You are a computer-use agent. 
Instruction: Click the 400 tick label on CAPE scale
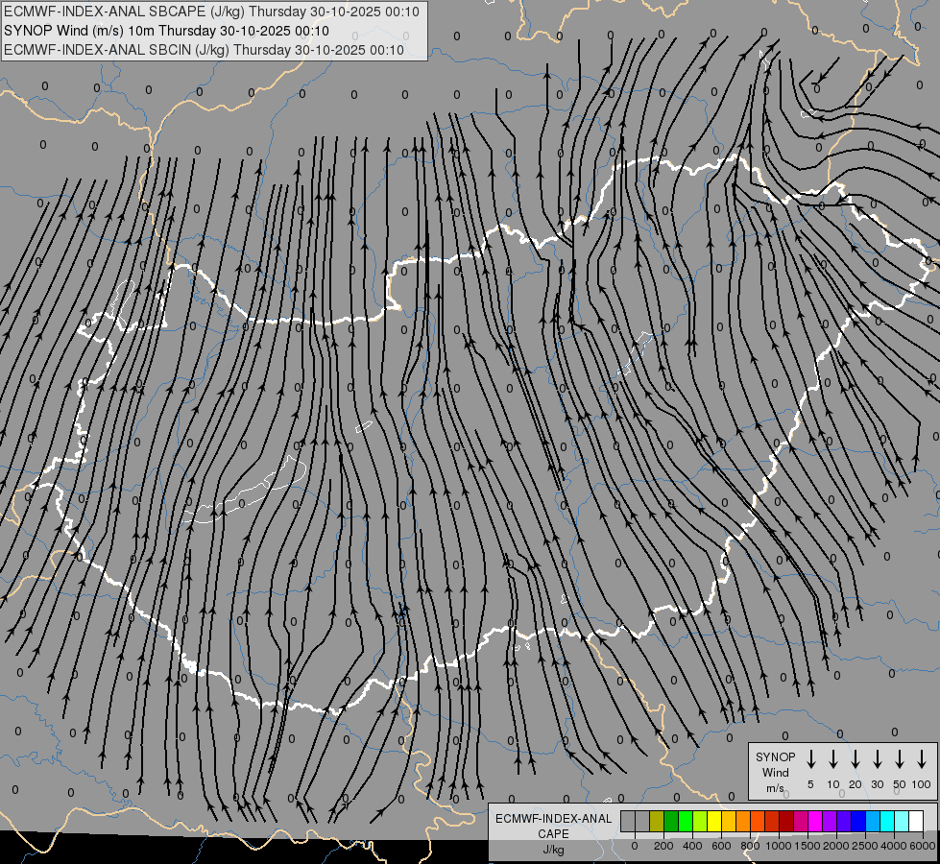click(692, 846)
